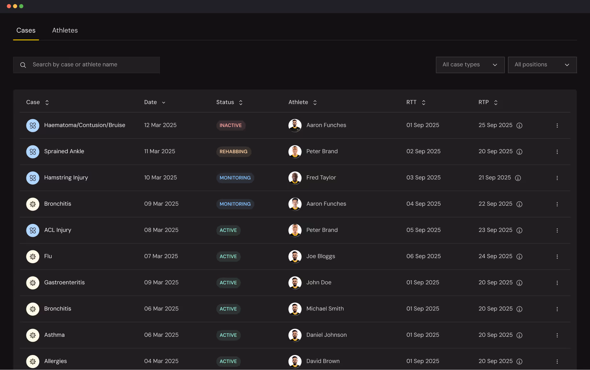The width and height of the screenshot is (590, 370).
Task: Click the MONITORING status badge on Fred Taylor's case
Action: point(235,177)
